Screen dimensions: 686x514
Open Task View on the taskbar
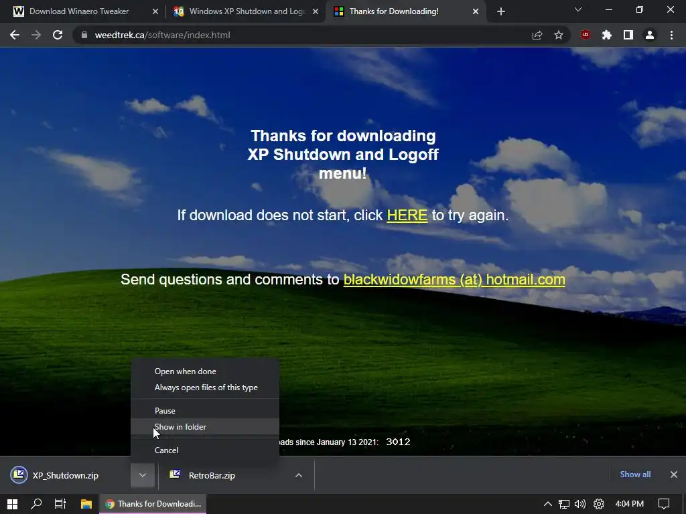pyautogui.click(x=60, y=504)
